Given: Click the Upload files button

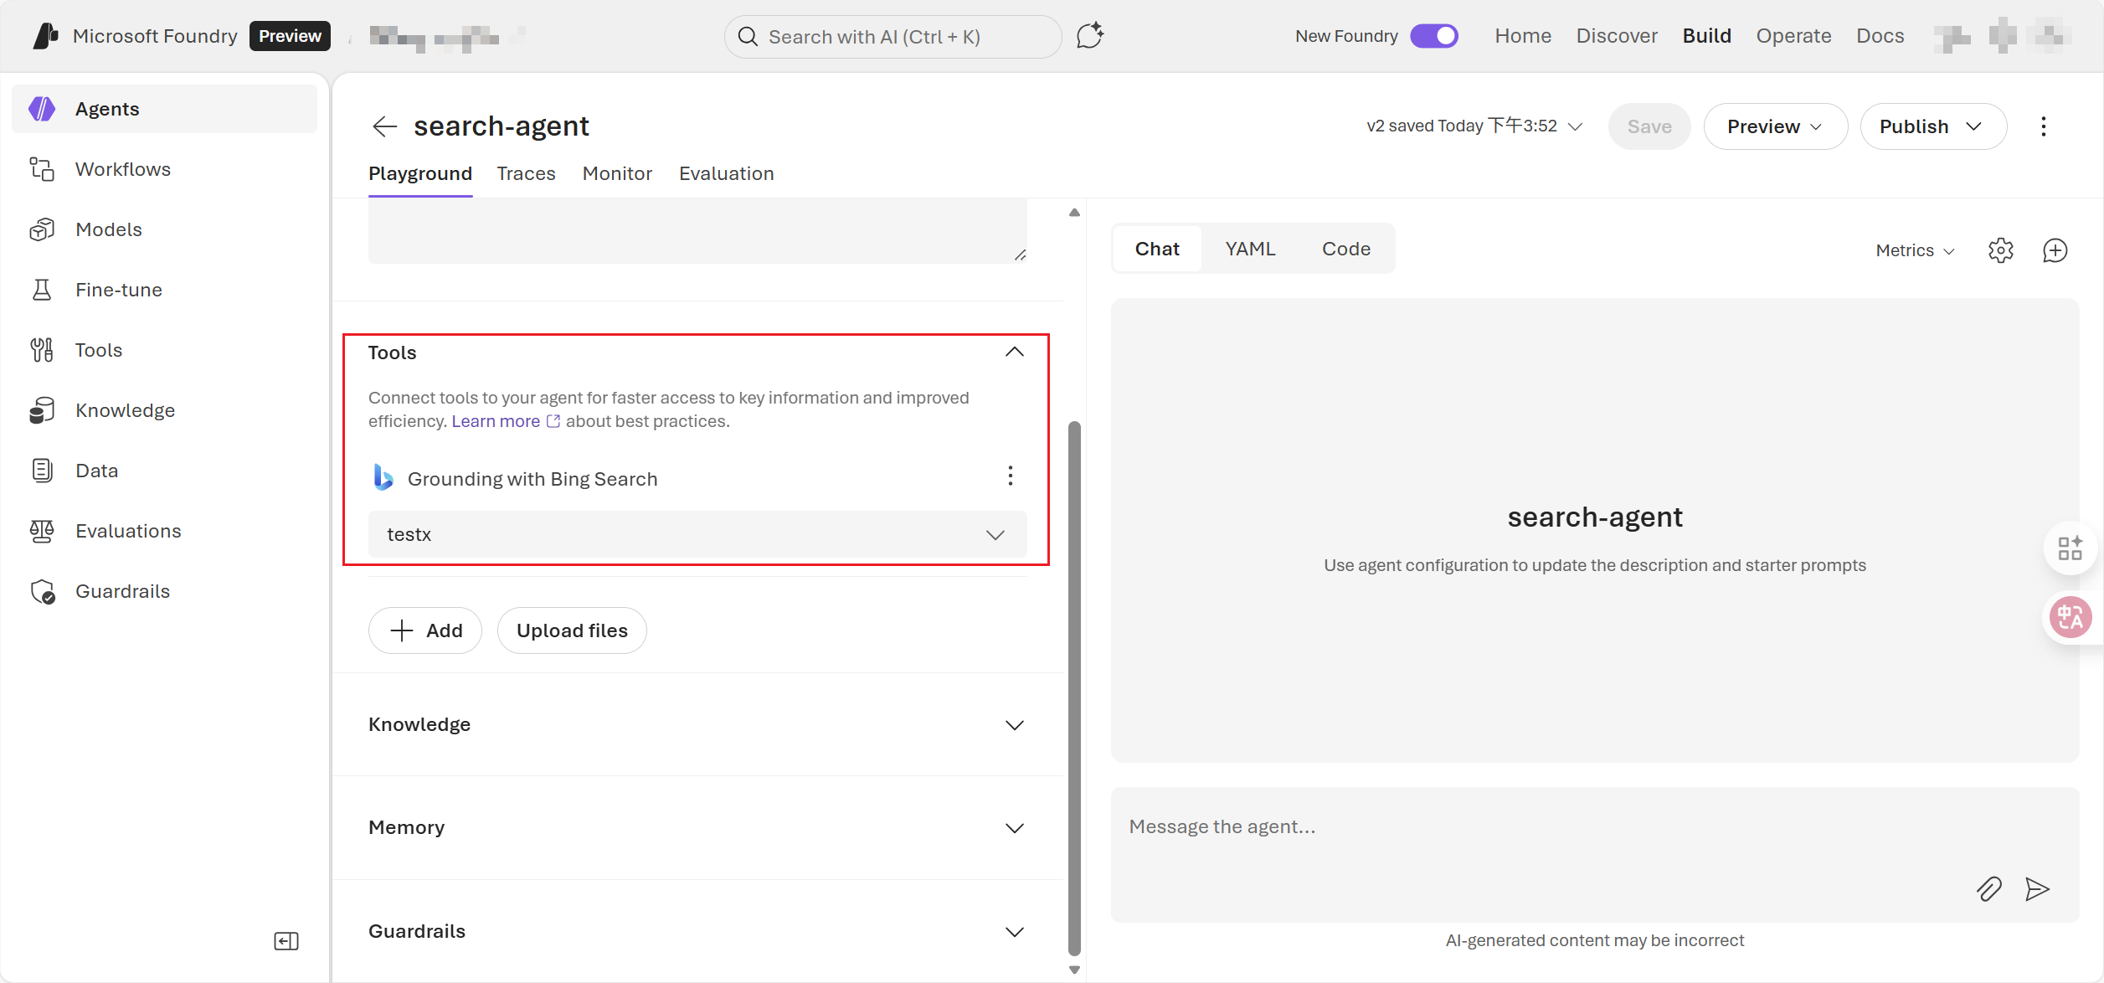Looking at the screenshot, I should point(572,630).
